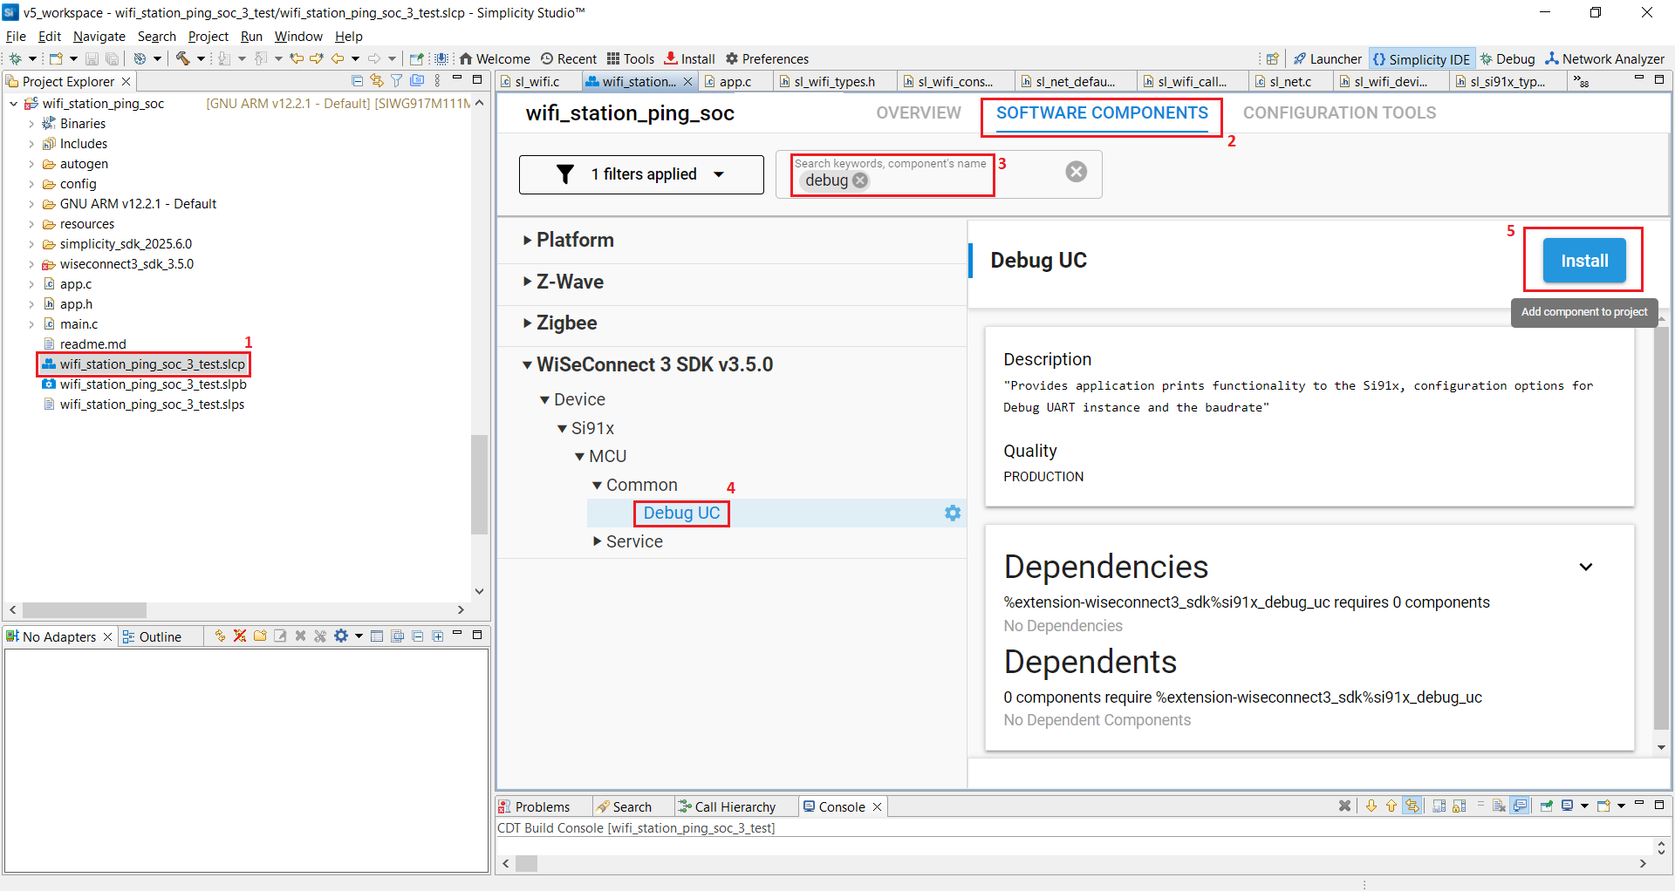The height and width of the screenshot is (891, 1675).
Task: Click the Project Explorer filter funnel icon
Action: (397, 81)
